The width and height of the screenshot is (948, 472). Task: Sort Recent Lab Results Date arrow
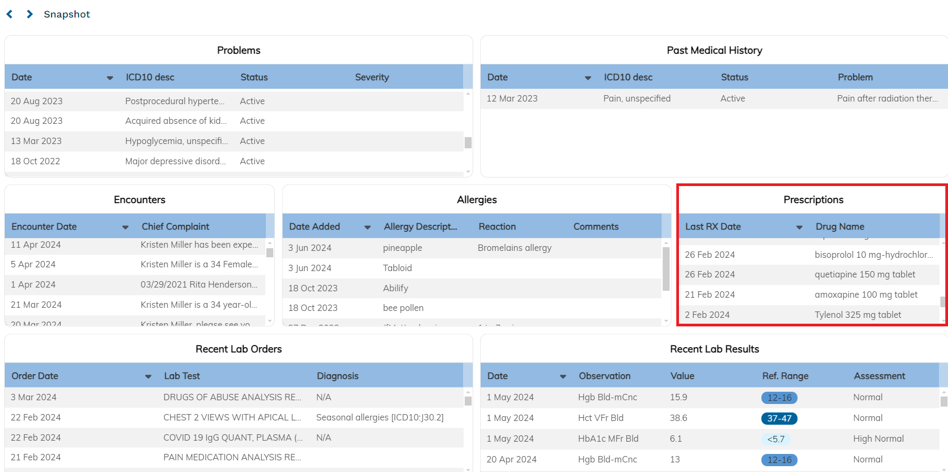coord(563,377)
